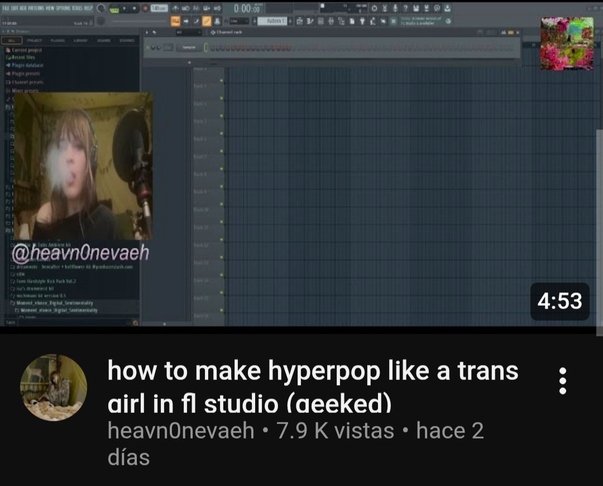Click the question mark help icon
The height and width of the screenshot is (486, 603).
click(405, 8)
